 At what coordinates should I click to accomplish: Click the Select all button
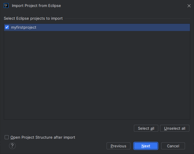(146, 128)
